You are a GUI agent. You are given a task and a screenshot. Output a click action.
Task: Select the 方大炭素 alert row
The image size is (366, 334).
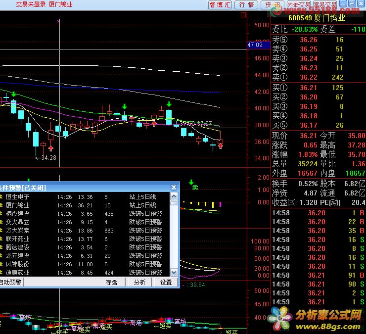click(85, 230)
